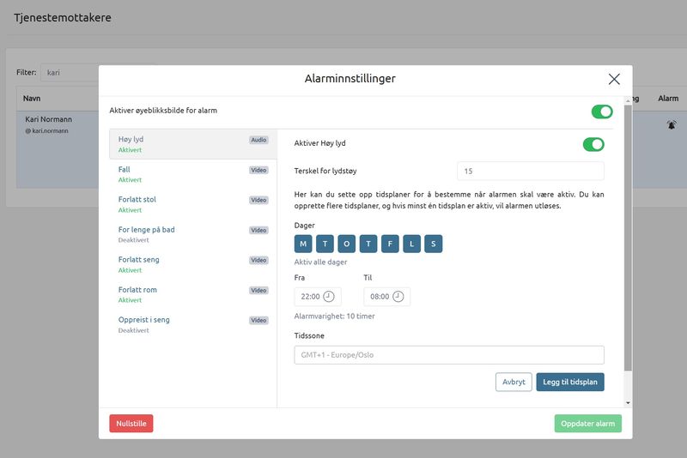Click the red Nullstille button

131,424
